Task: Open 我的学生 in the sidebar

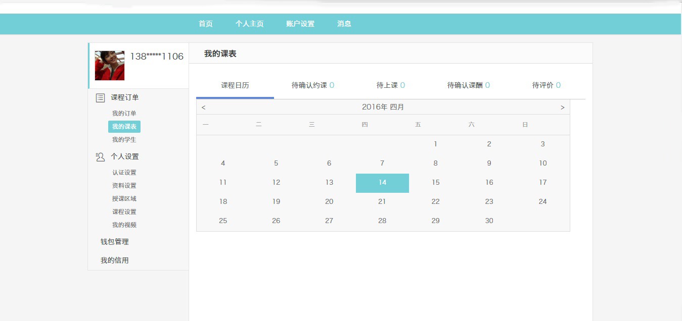Action: (124, 140)
